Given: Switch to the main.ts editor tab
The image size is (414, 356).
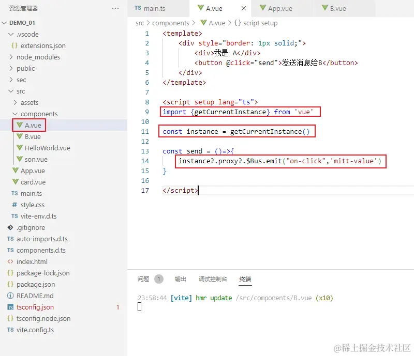Looking at the screenshot, I should (158, 8).
